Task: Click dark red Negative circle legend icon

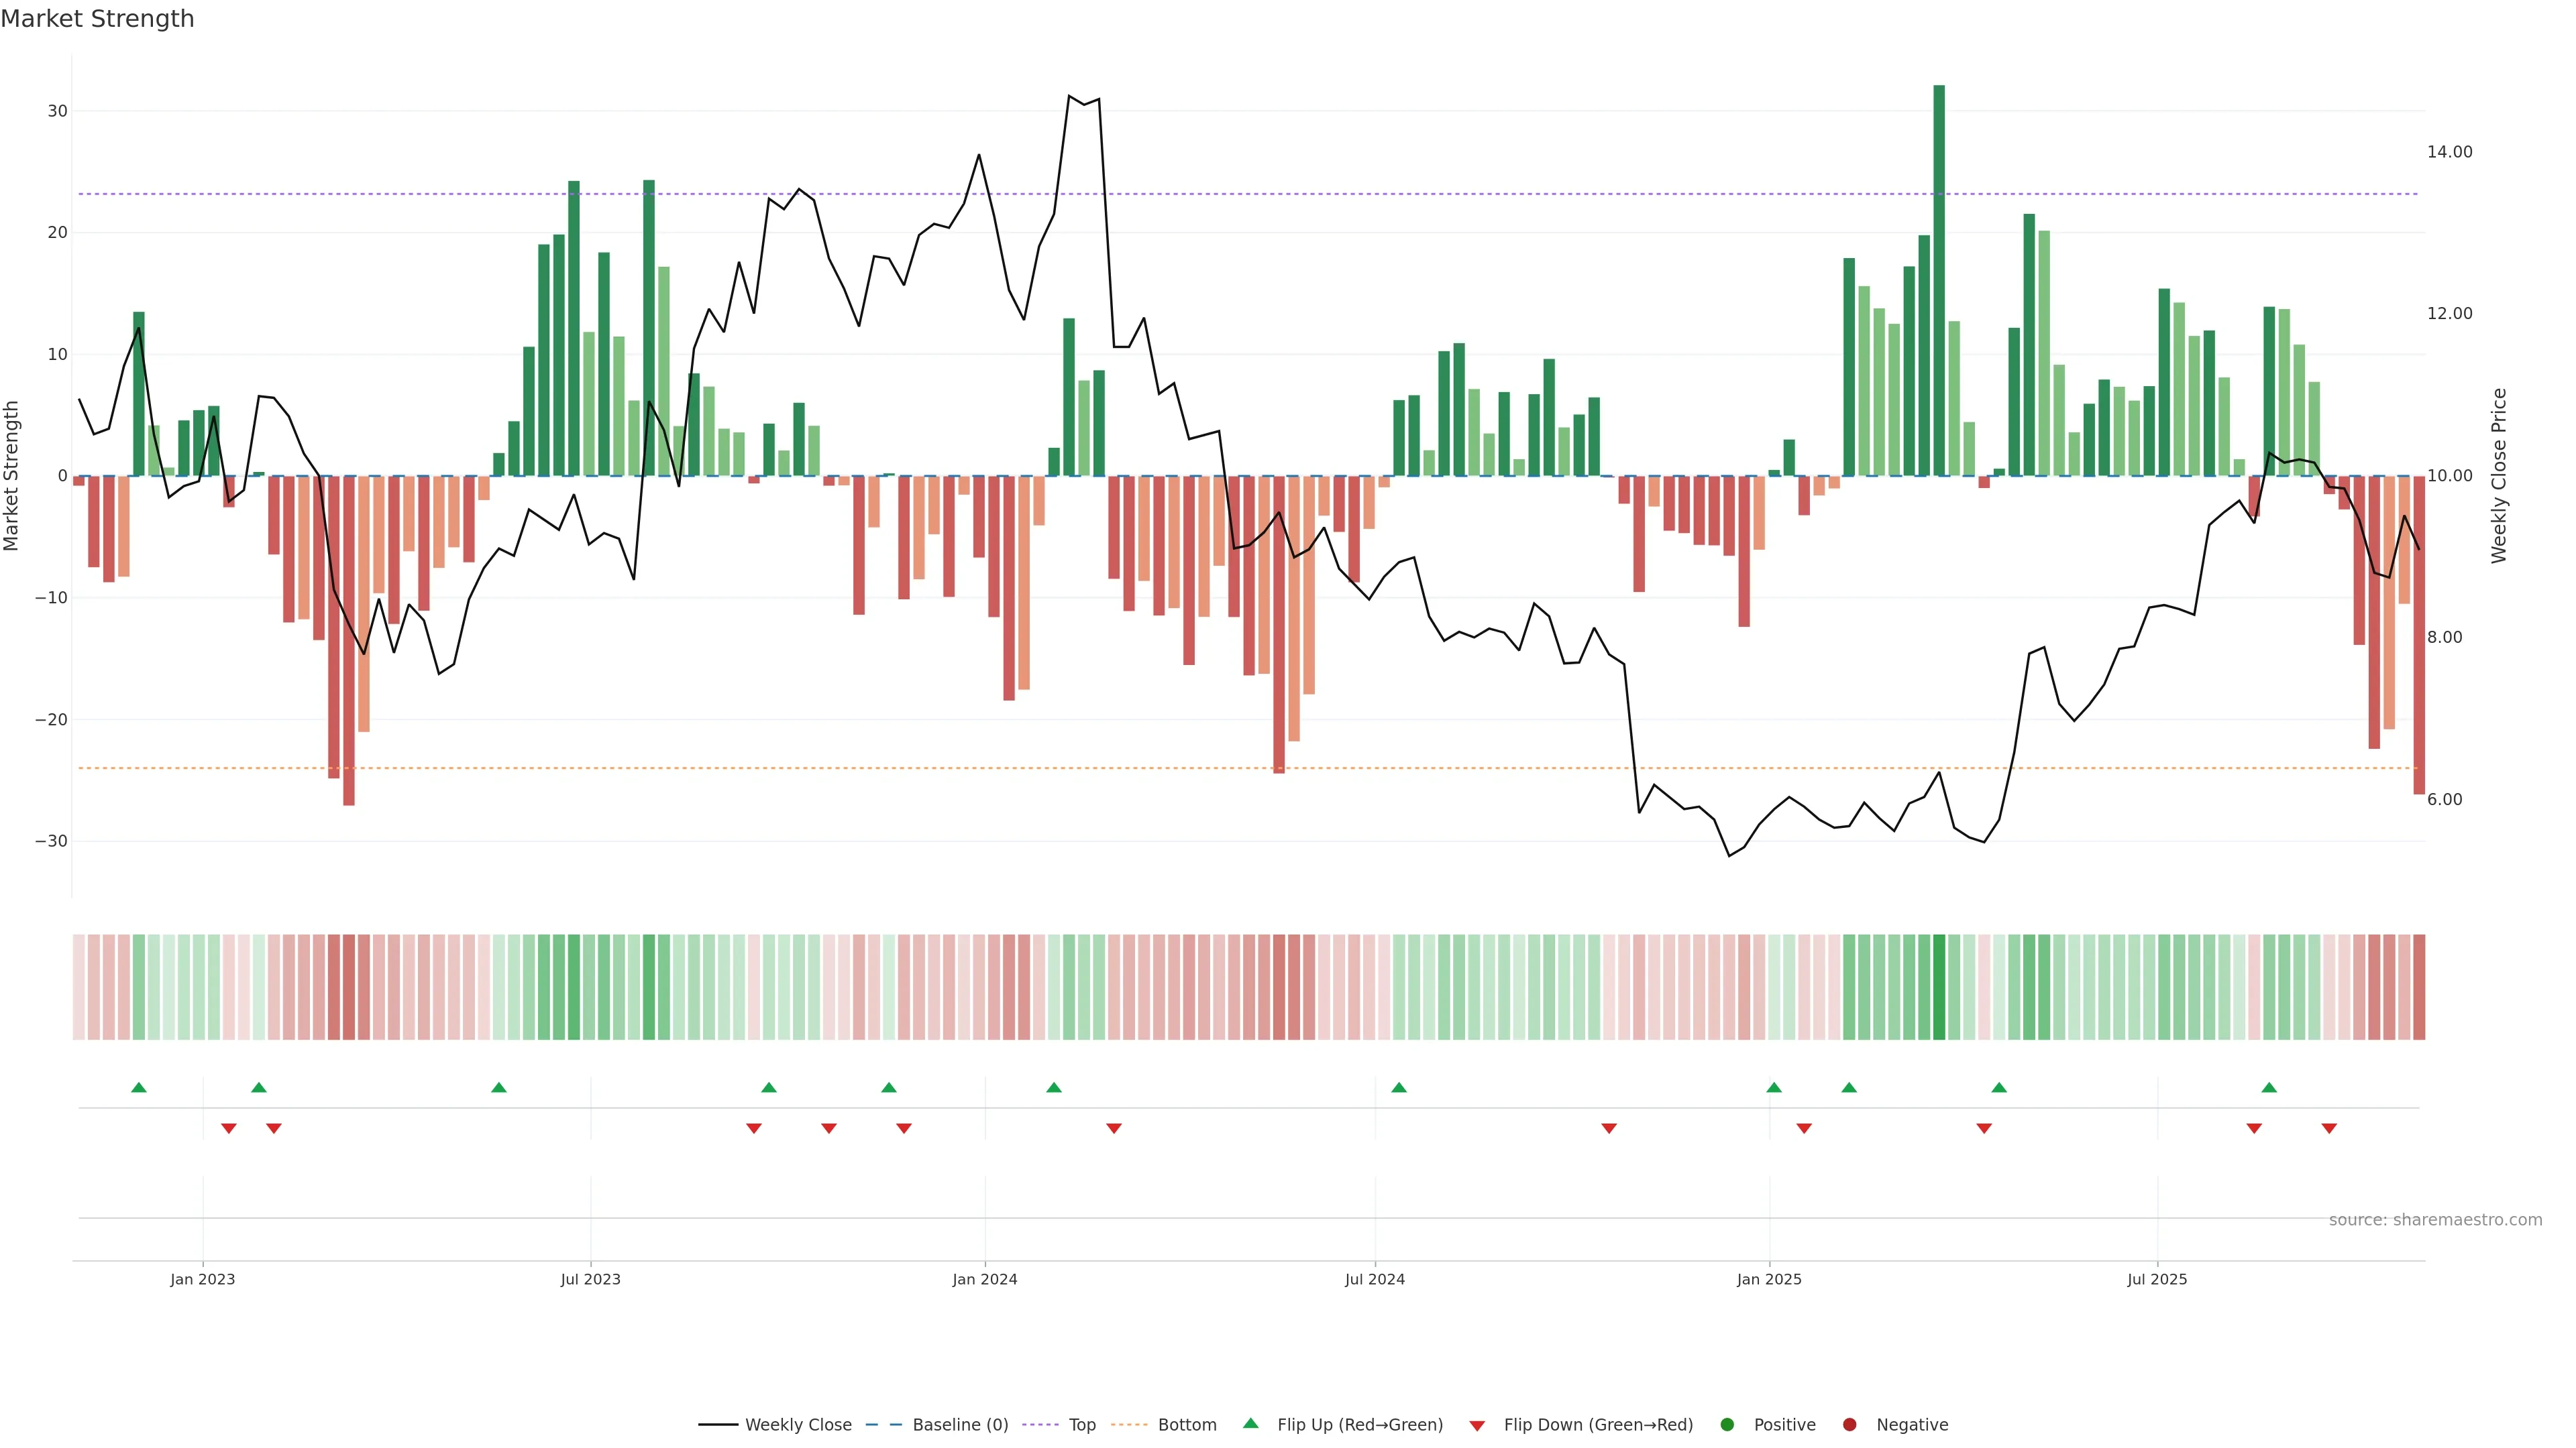Action: [x=1849, y=1425]
